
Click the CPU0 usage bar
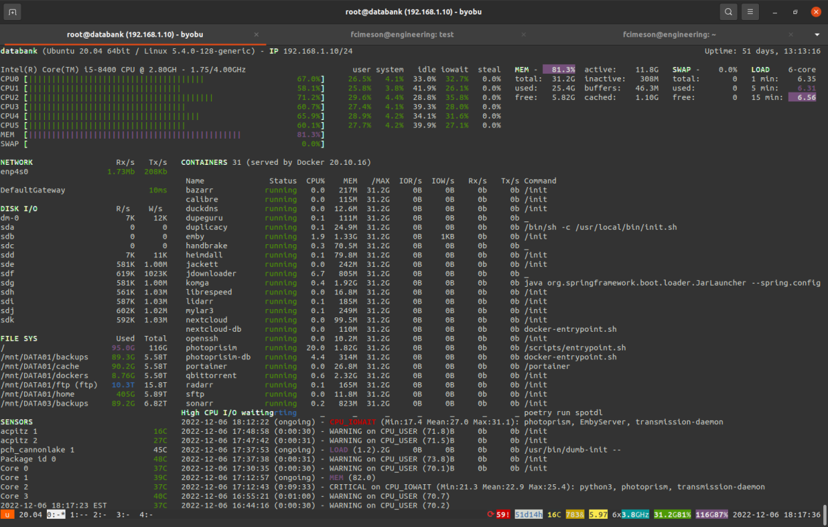click(114, 79)
